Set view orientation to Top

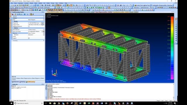[12, 8]
